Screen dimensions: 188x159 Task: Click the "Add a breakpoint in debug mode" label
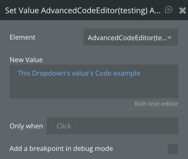pyautogui.click(x=61, y=149)
